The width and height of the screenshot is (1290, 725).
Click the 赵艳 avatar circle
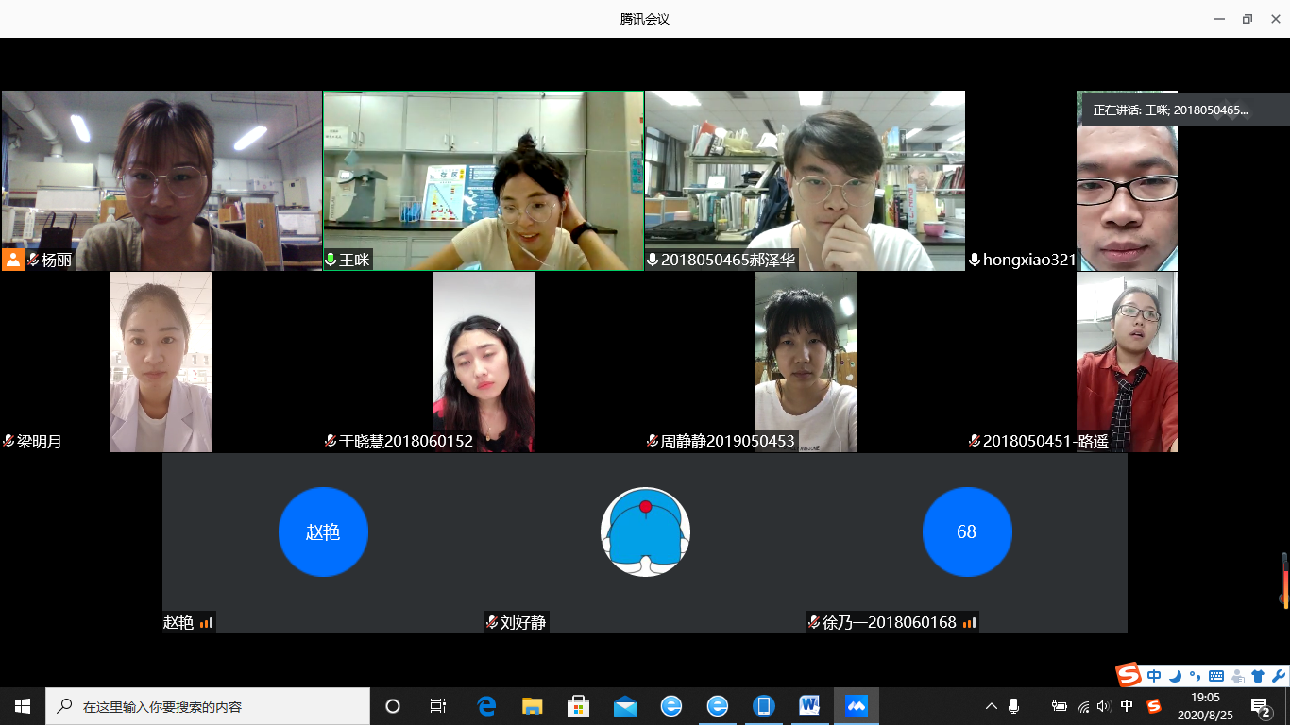tap(323, 531)
